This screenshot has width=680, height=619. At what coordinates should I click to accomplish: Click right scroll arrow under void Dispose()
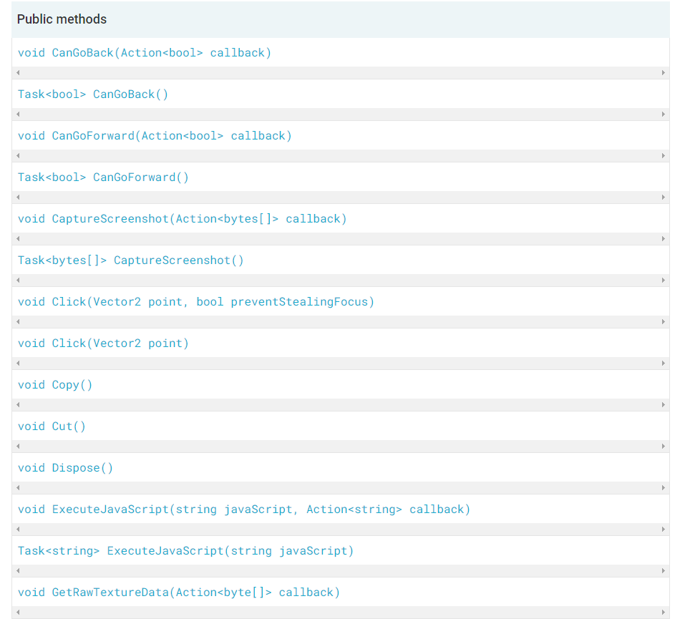click(x=663, y=487)
